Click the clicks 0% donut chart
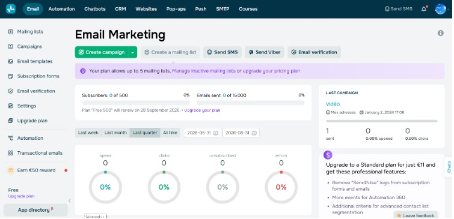 click(164, 187)
